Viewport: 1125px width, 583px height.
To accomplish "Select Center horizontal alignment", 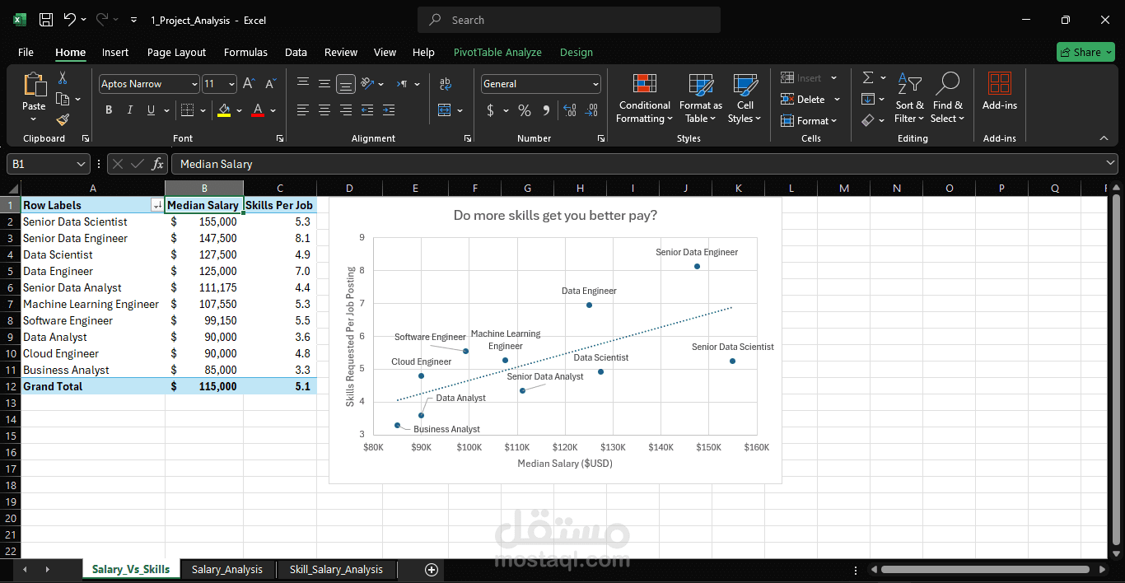I will click(324, 110).
